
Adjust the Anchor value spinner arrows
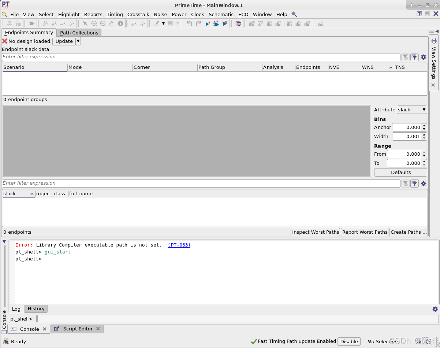[424, 127]
